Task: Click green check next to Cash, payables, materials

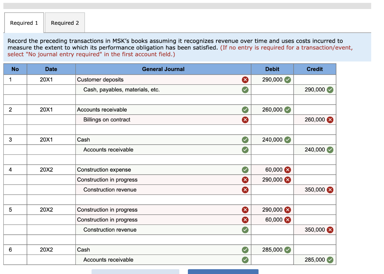Action: (x=245, y=90)
